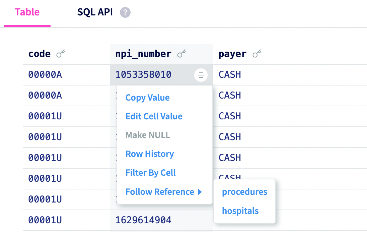The image size is (367, 232).
Task: Click the key icon beside npi_number column
Action: pos(182,54)
